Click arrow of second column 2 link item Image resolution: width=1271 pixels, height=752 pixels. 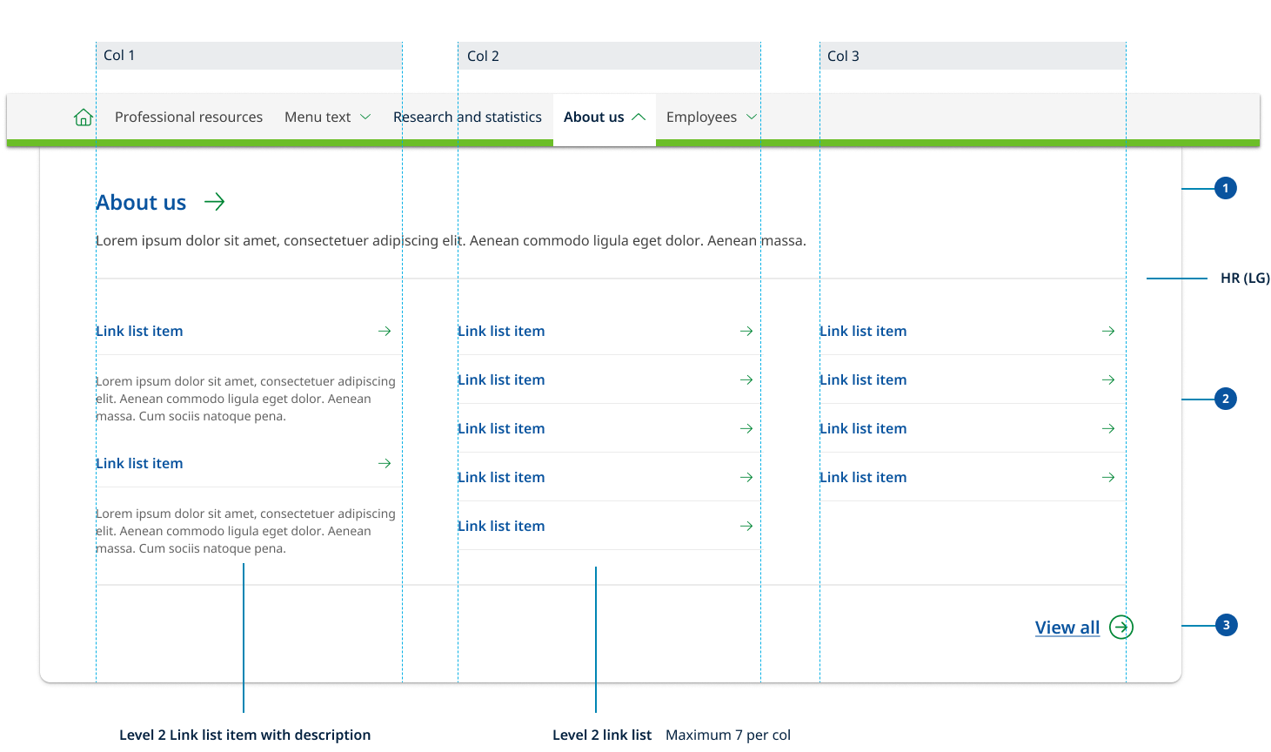(746, 380)
